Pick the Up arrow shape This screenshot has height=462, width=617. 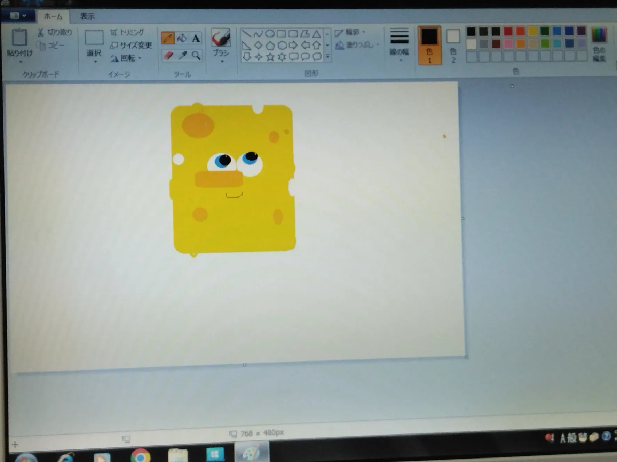(317, 46)
